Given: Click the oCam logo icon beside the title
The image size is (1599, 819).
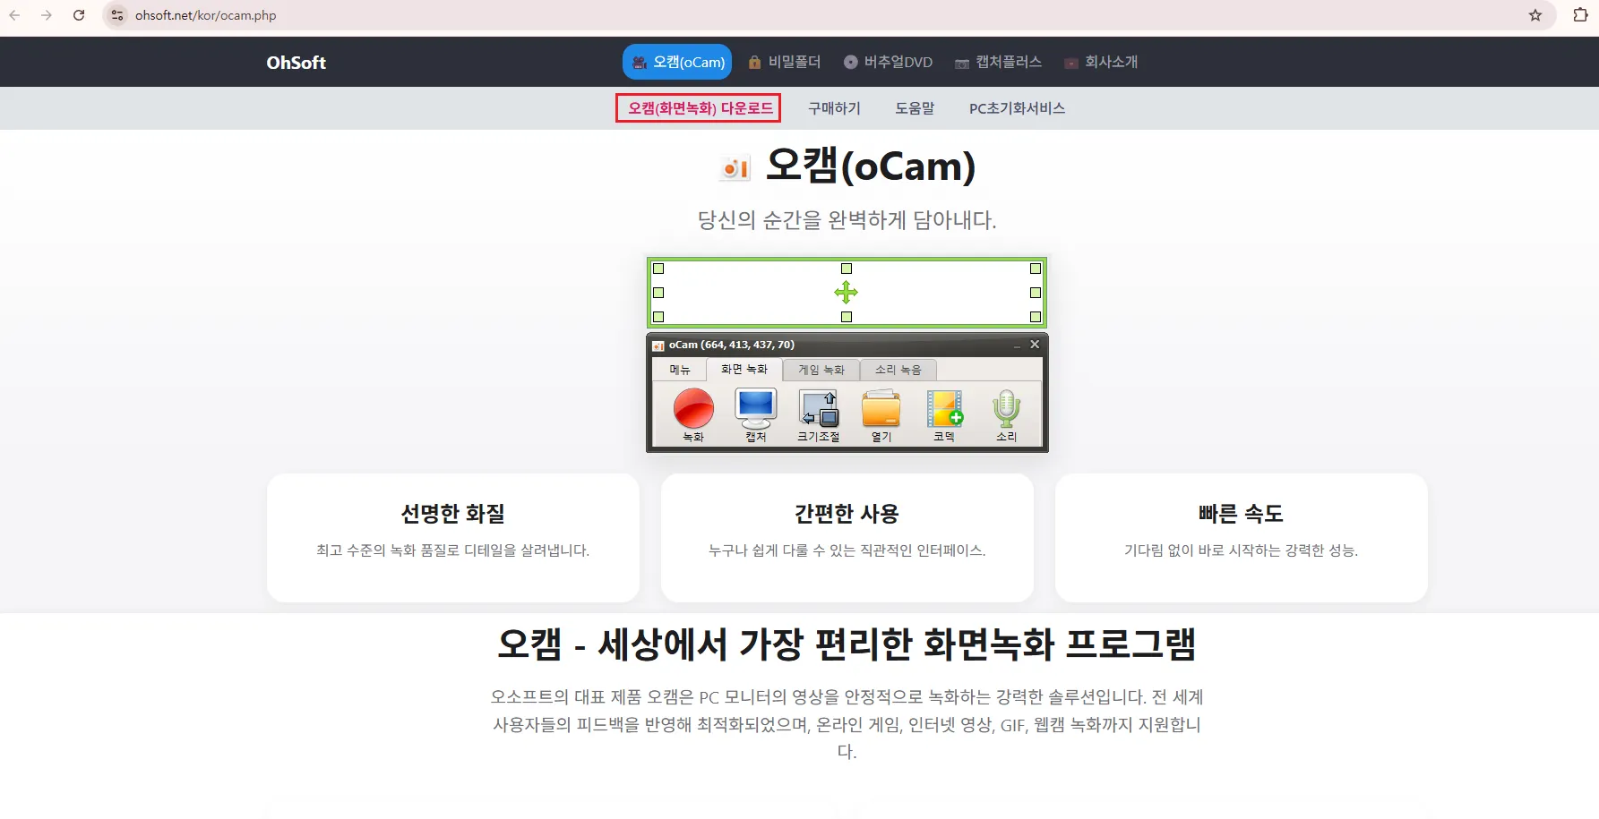Looking at the screenshot, I should tap(735, 167).
